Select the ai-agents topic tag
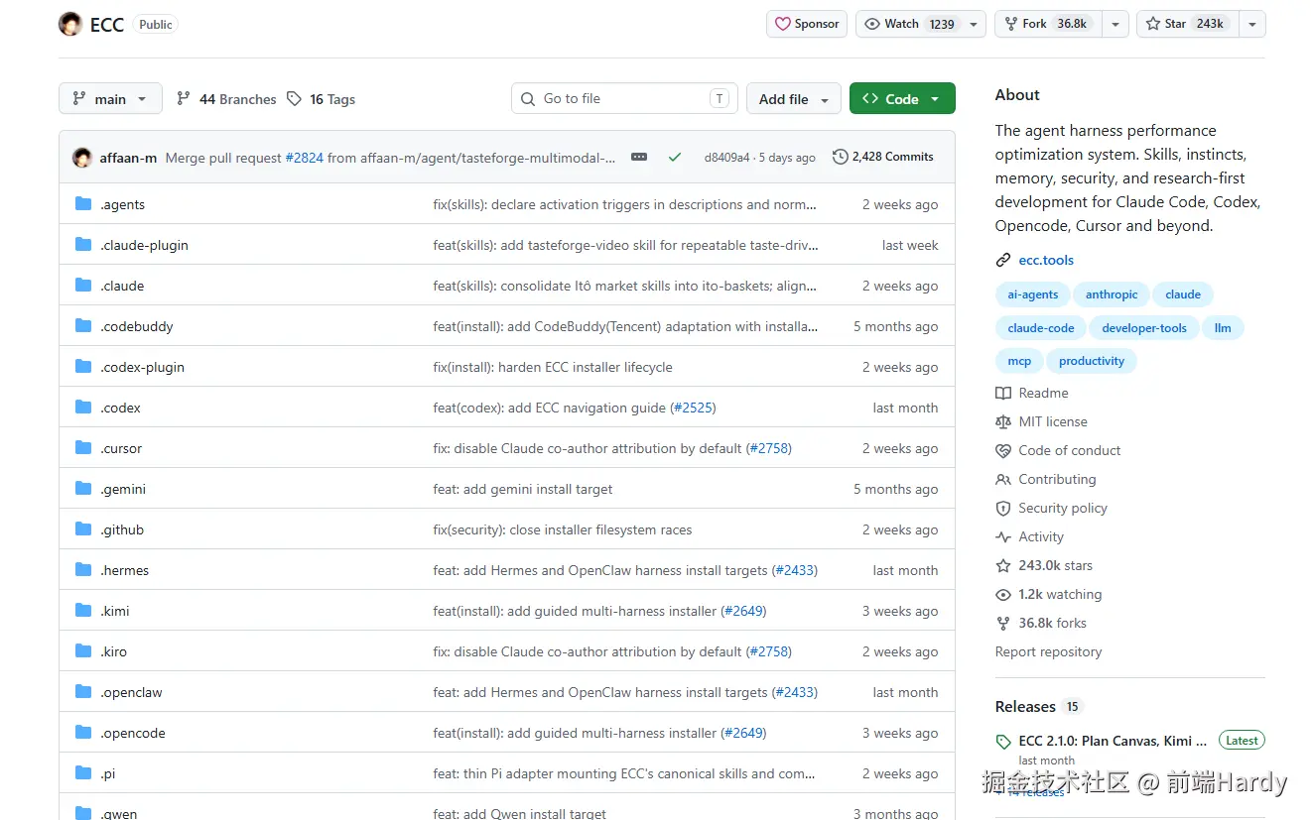This screenshot has height=820, width=1311. click(x=1033, y=294)
